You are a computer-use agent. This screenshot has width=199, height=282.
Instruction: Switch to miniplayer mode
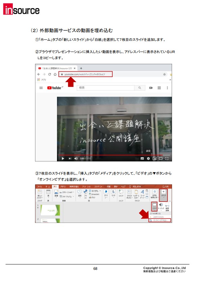click(154, 158)
